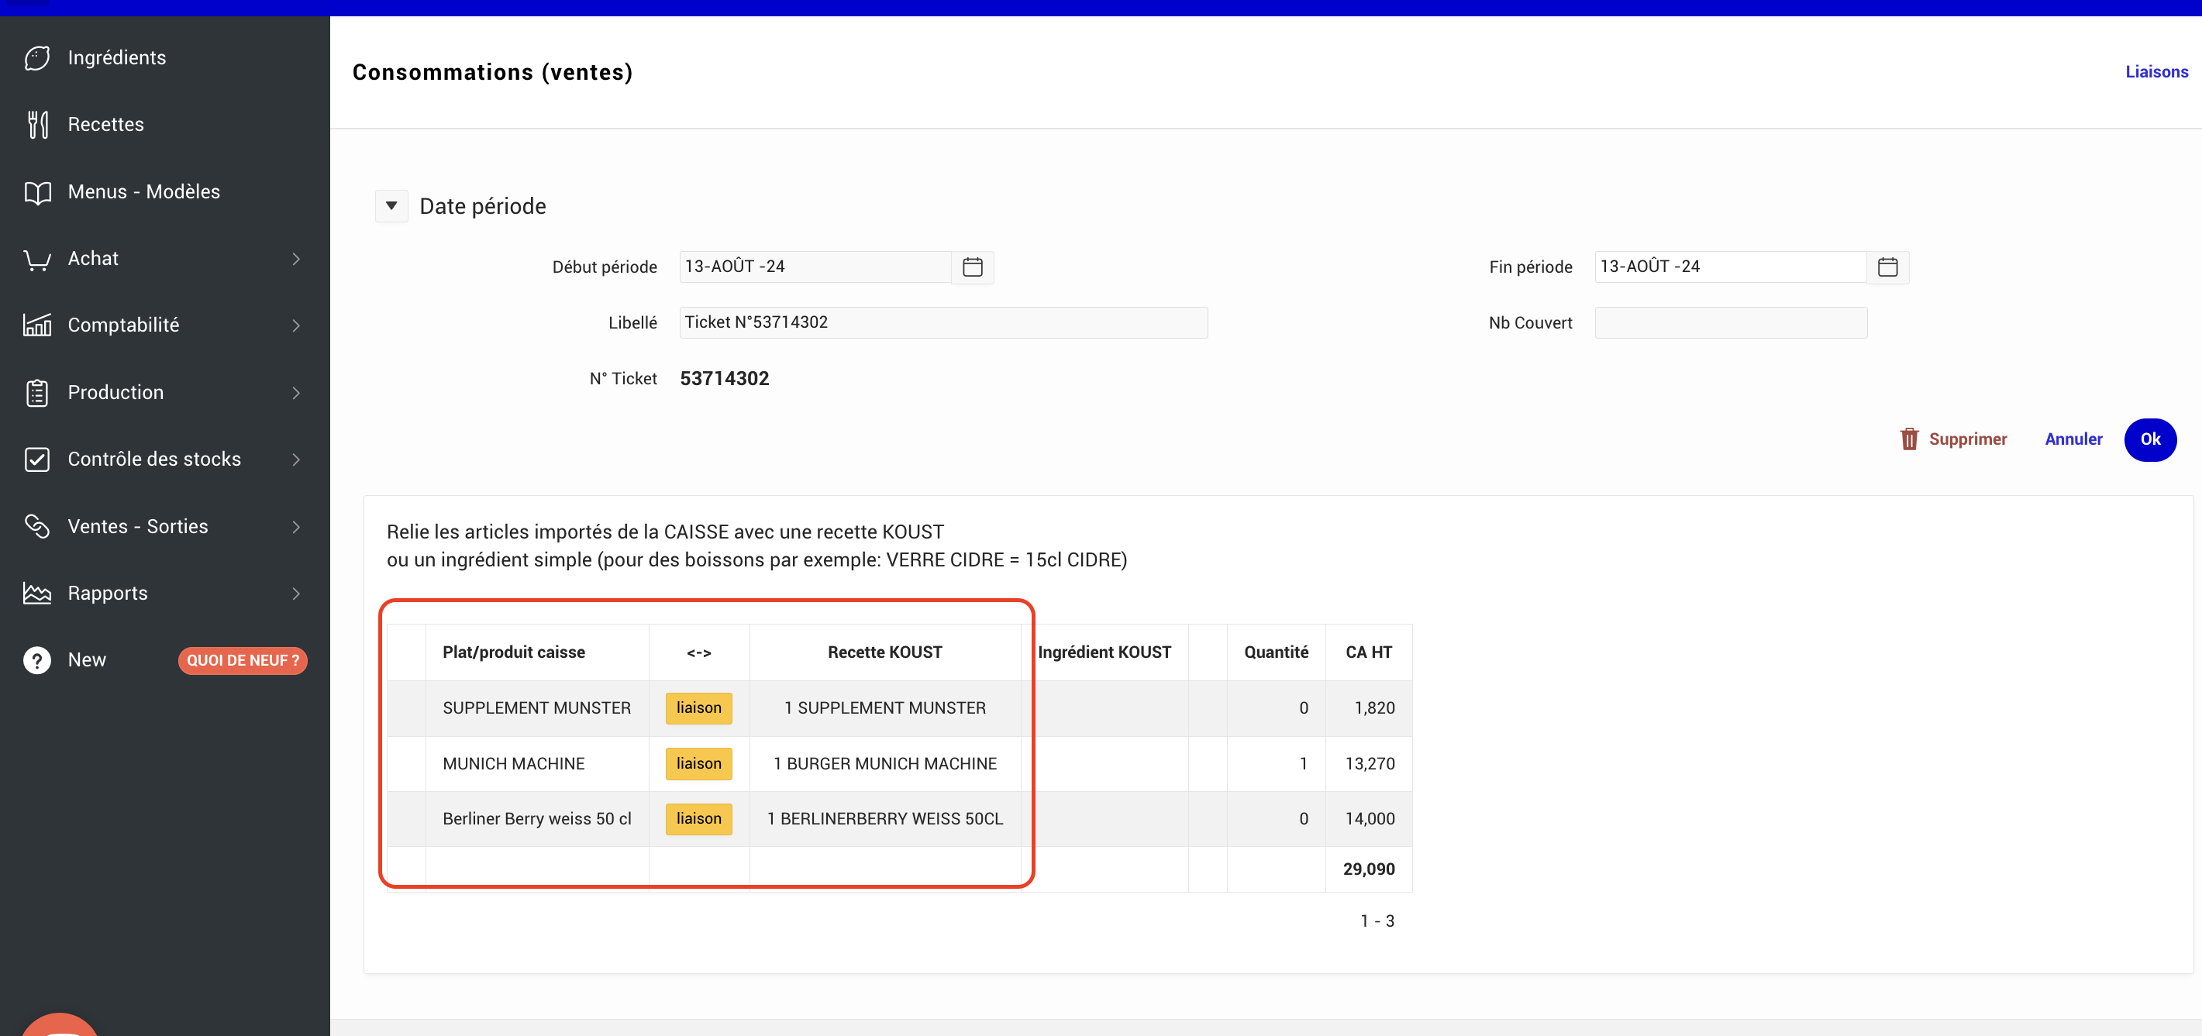Click the 14,000 CA HT value
2202x1036 pixels.
click(1370, 819)
